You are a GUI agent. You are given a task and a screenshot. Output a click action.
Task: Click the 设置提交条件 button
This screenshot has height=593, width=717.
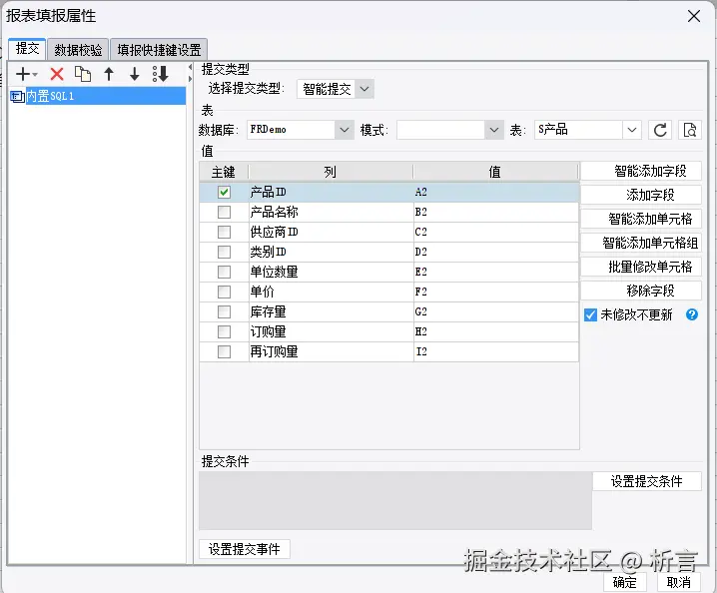pyautogui.click(x=647, y=481)
